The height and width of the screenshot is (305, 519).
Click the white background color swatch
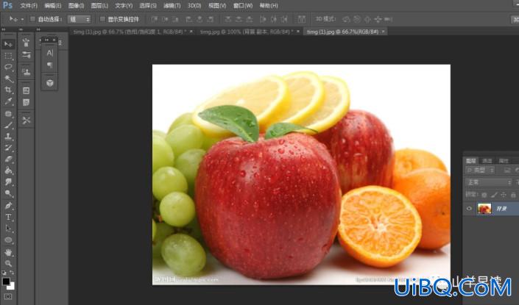(x=12, y=287)
